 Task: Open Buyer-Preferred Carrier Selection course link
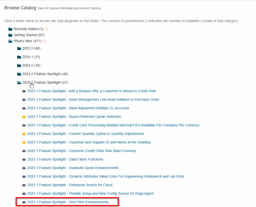point(74,117)
